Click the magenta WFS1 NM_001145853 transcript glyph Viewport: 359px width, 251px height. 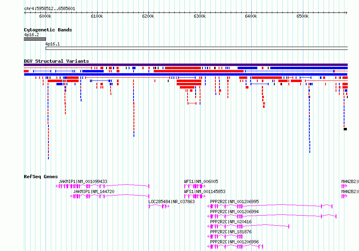pyautogui.click(x=194, y=196)
